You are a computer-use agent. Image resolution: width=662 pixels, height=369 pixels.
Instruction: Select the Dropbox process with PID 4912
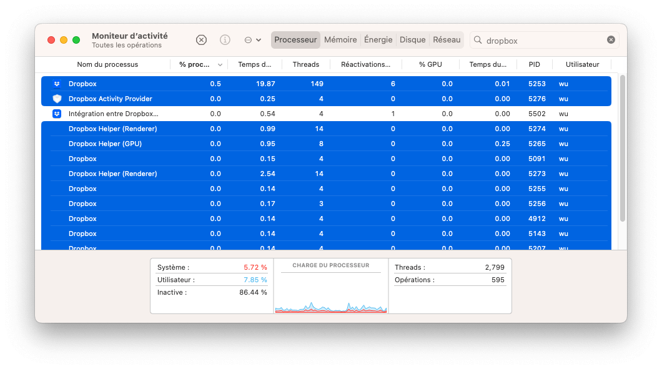326,219
